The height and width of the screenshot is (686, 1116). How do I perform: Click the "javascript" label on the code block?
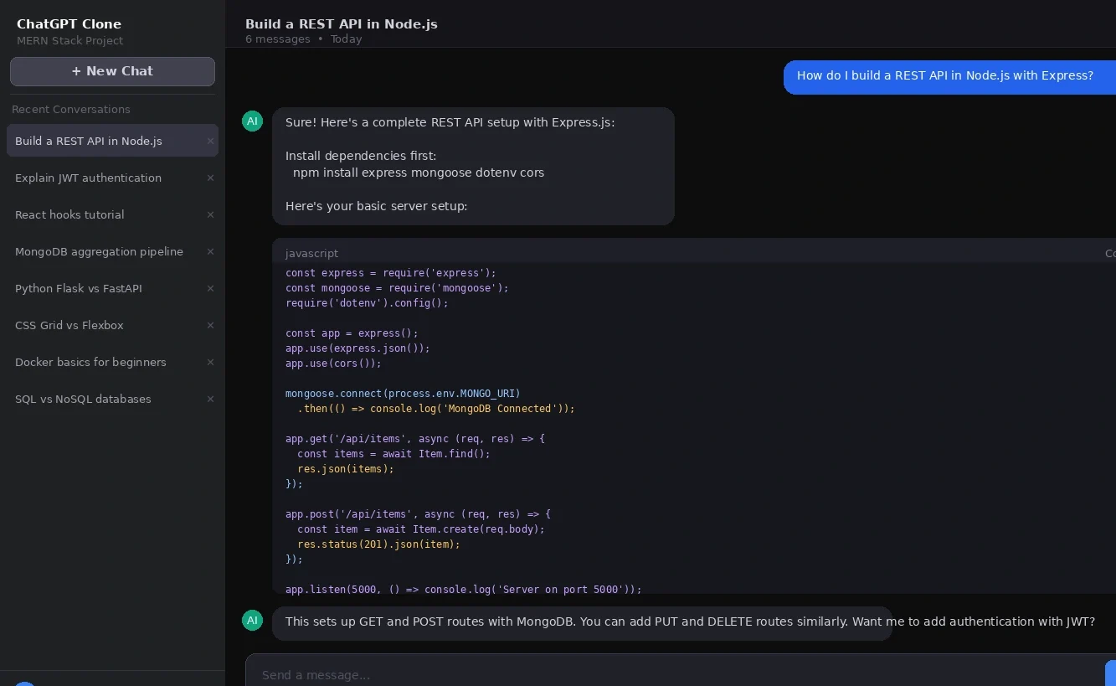click(x=311, y=253)
